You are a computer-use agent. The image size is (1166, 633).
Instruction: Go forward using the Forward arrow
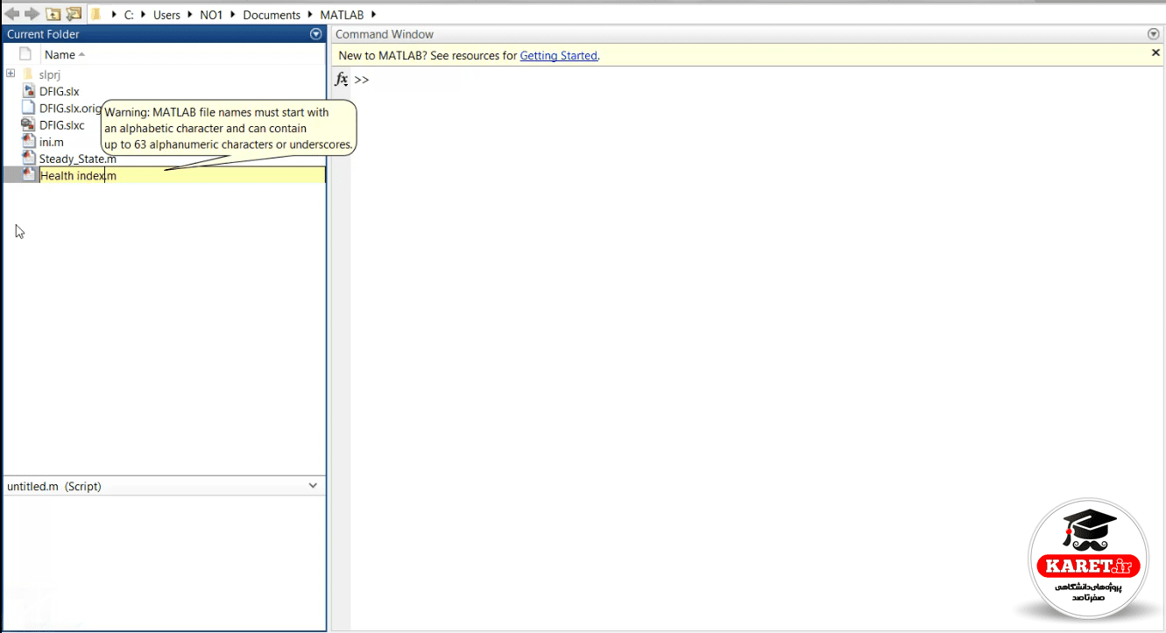pyautogui.click(x=32, y=14)
